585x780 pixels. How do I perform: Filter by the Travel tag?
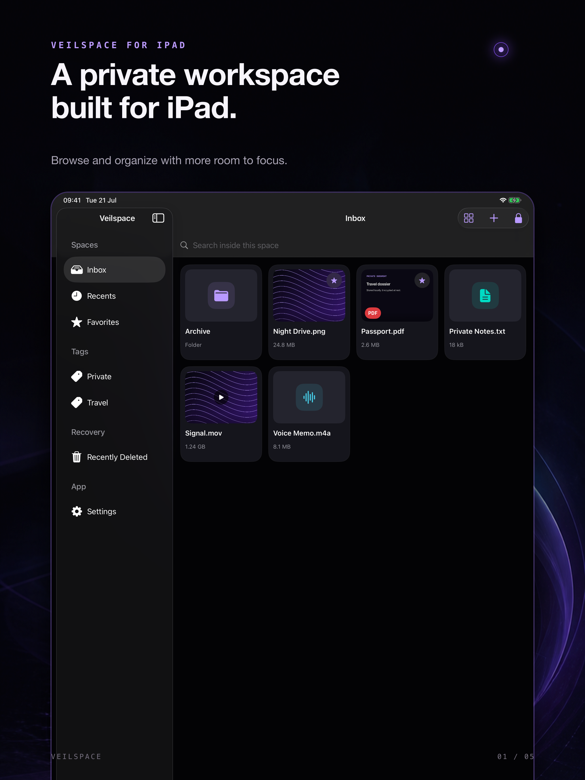[x=115, y=402]
